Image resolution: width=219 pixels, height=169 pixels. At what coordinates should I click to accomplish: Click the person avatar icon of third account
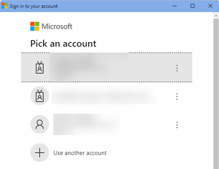40,124
